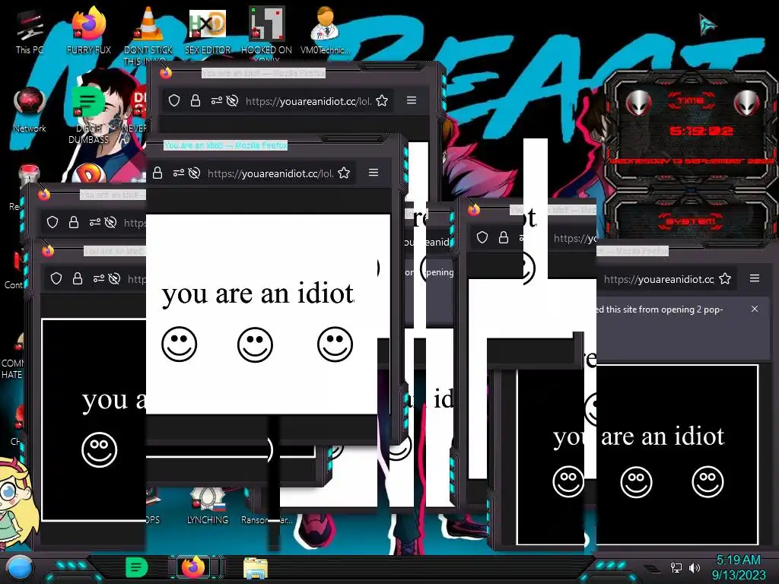This screenshot has height=584, width=779.
Task: Click the middle smiley on the white page
Action: point(255,344)
